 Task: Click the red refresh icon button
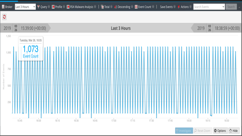(x=5, y=17)
